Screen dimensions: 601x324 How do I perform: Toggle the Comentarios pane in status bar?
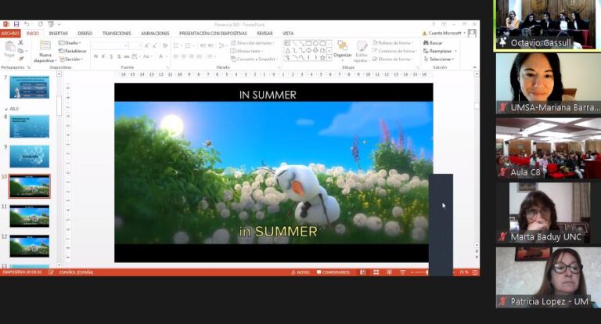coord(333,272)
